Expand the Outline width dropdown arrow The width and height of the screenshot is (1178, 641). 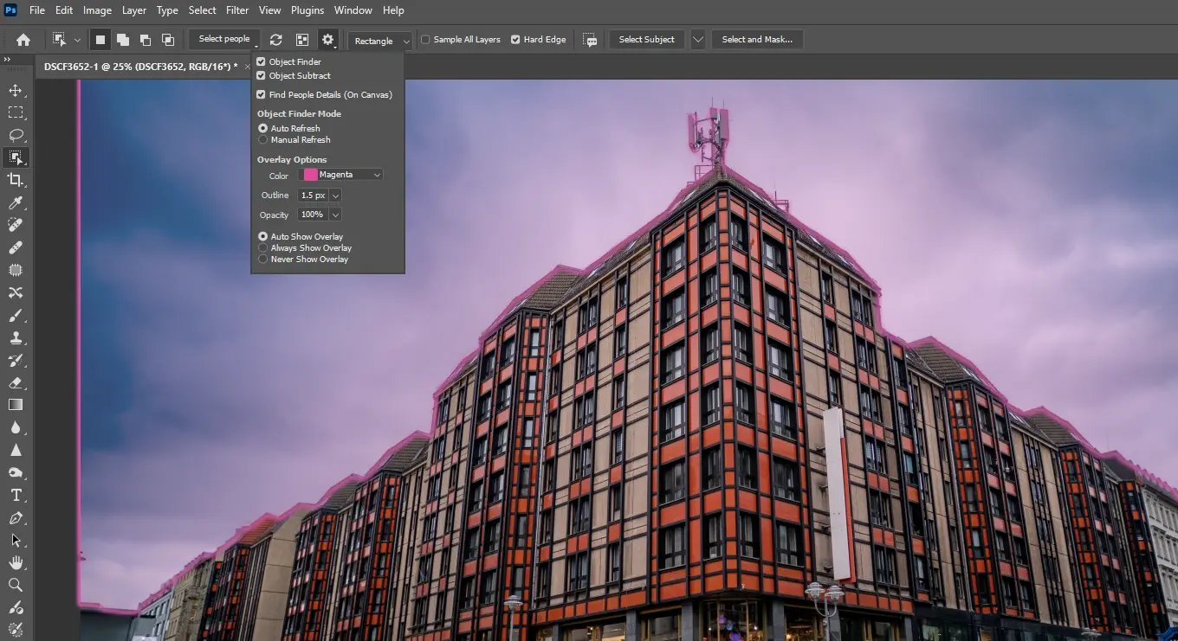(335, 196)
